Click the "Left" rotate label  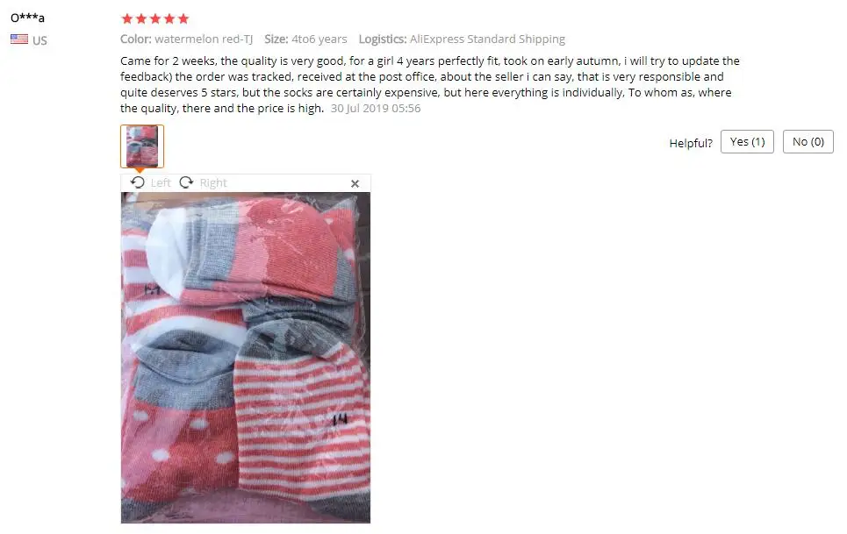(x=161, y=183)
